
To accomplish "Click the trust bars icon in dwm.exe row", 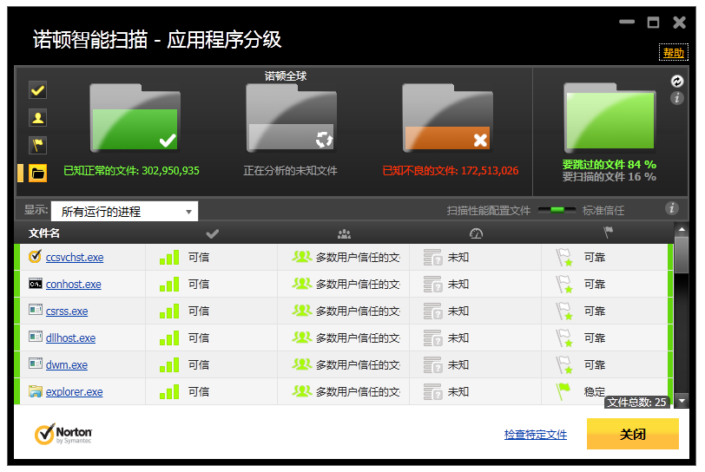I will (169, 365).
